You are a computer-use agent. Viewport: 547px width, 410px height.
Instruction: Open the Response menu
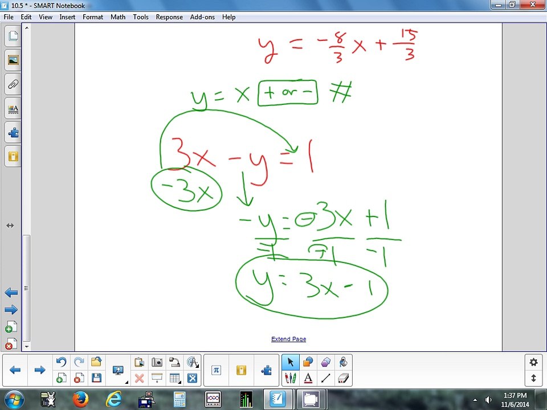coord(169,17)
